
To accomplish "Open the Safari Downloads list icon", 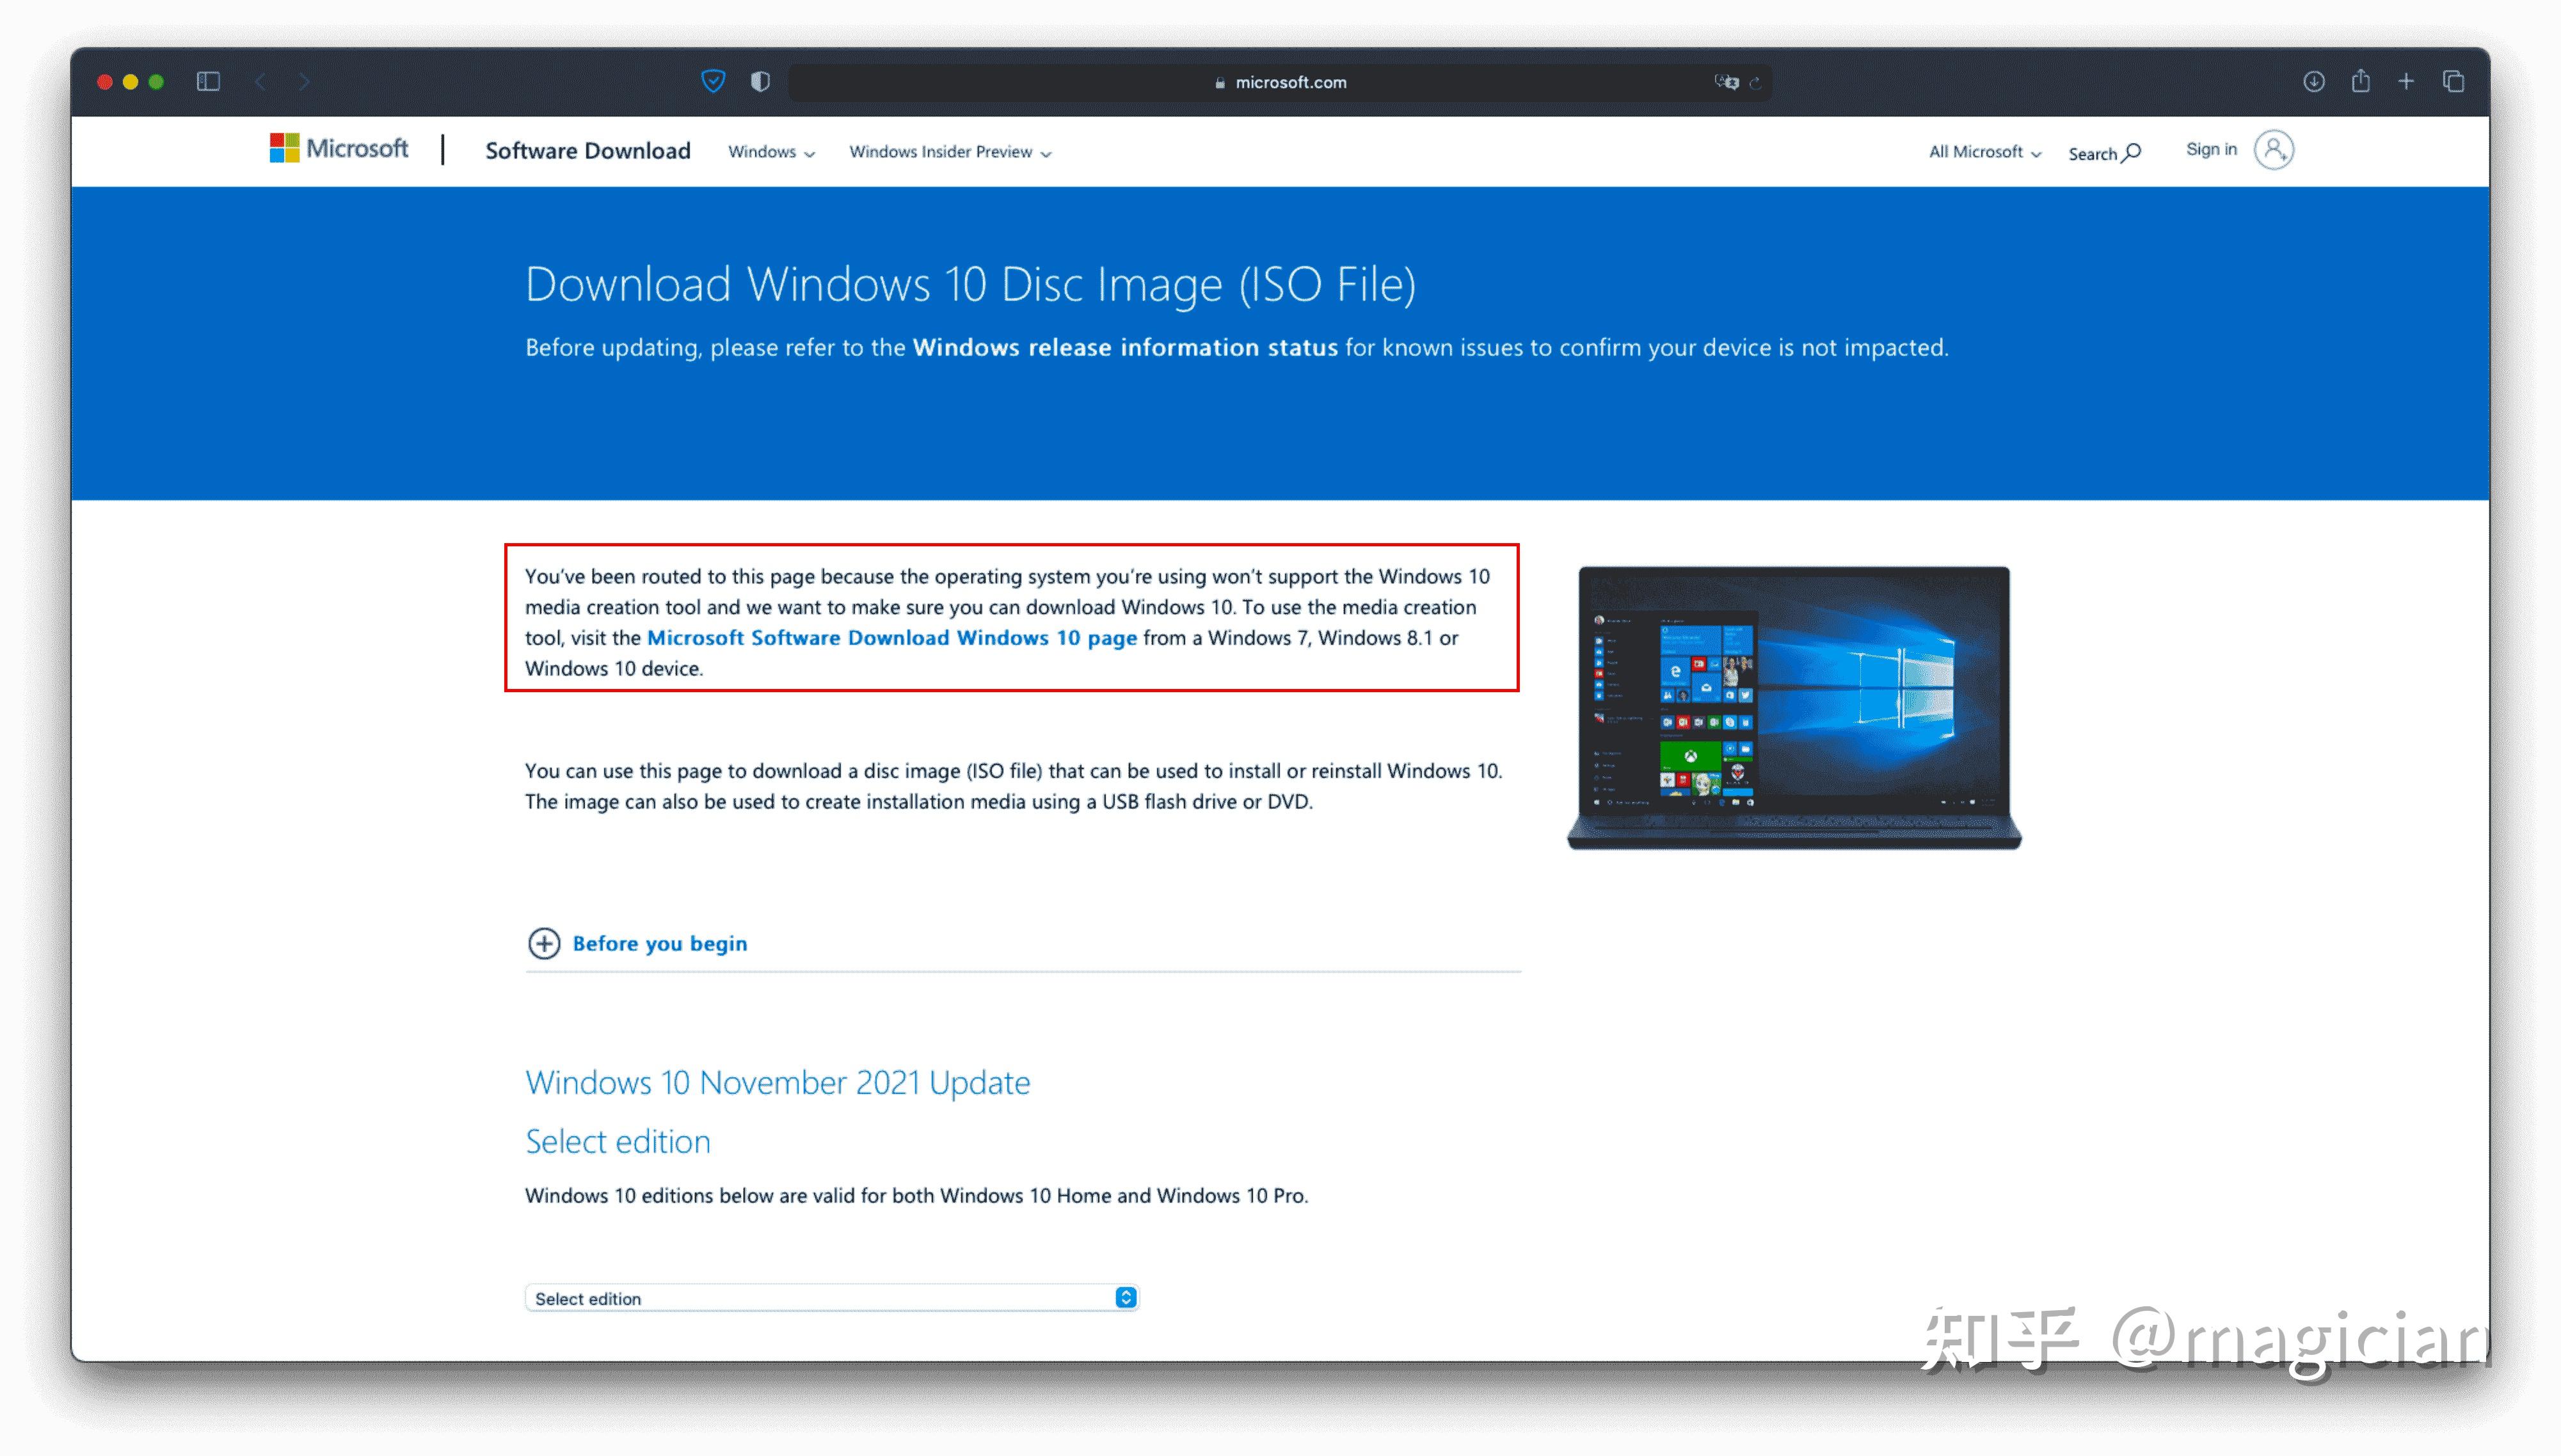I will pyautogui.click(x=2314, y=82).
